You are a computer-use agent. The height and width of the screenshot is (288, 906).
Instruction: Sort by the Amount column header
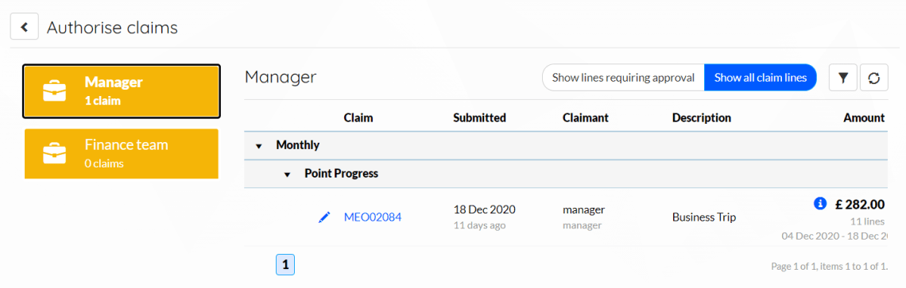864,117
